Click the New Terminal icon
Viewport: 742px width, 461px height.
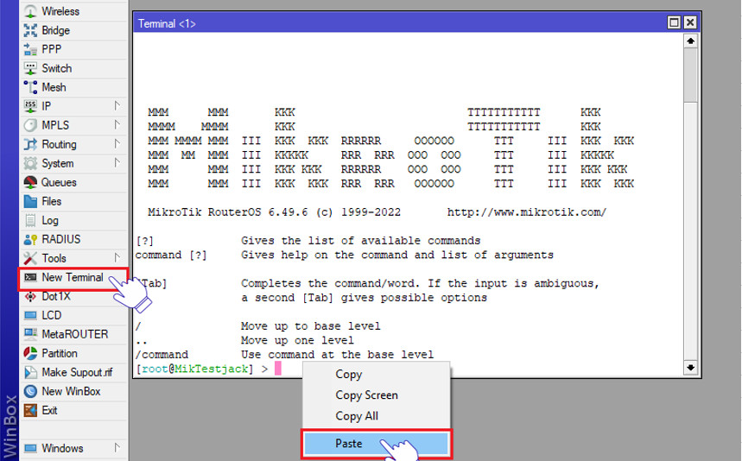point(30,277)
